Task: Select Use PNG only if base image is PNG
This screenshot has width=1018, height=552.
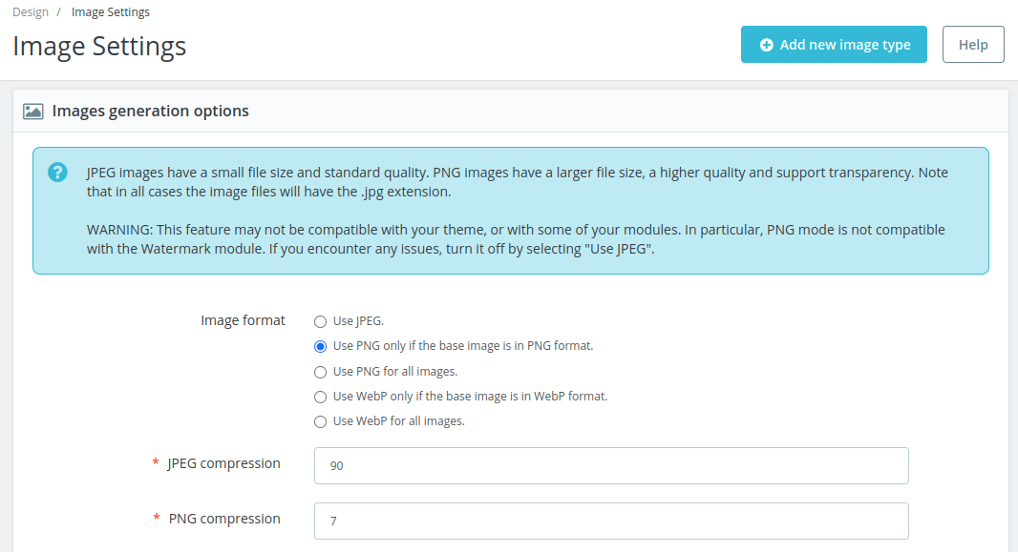Action: 320,347
